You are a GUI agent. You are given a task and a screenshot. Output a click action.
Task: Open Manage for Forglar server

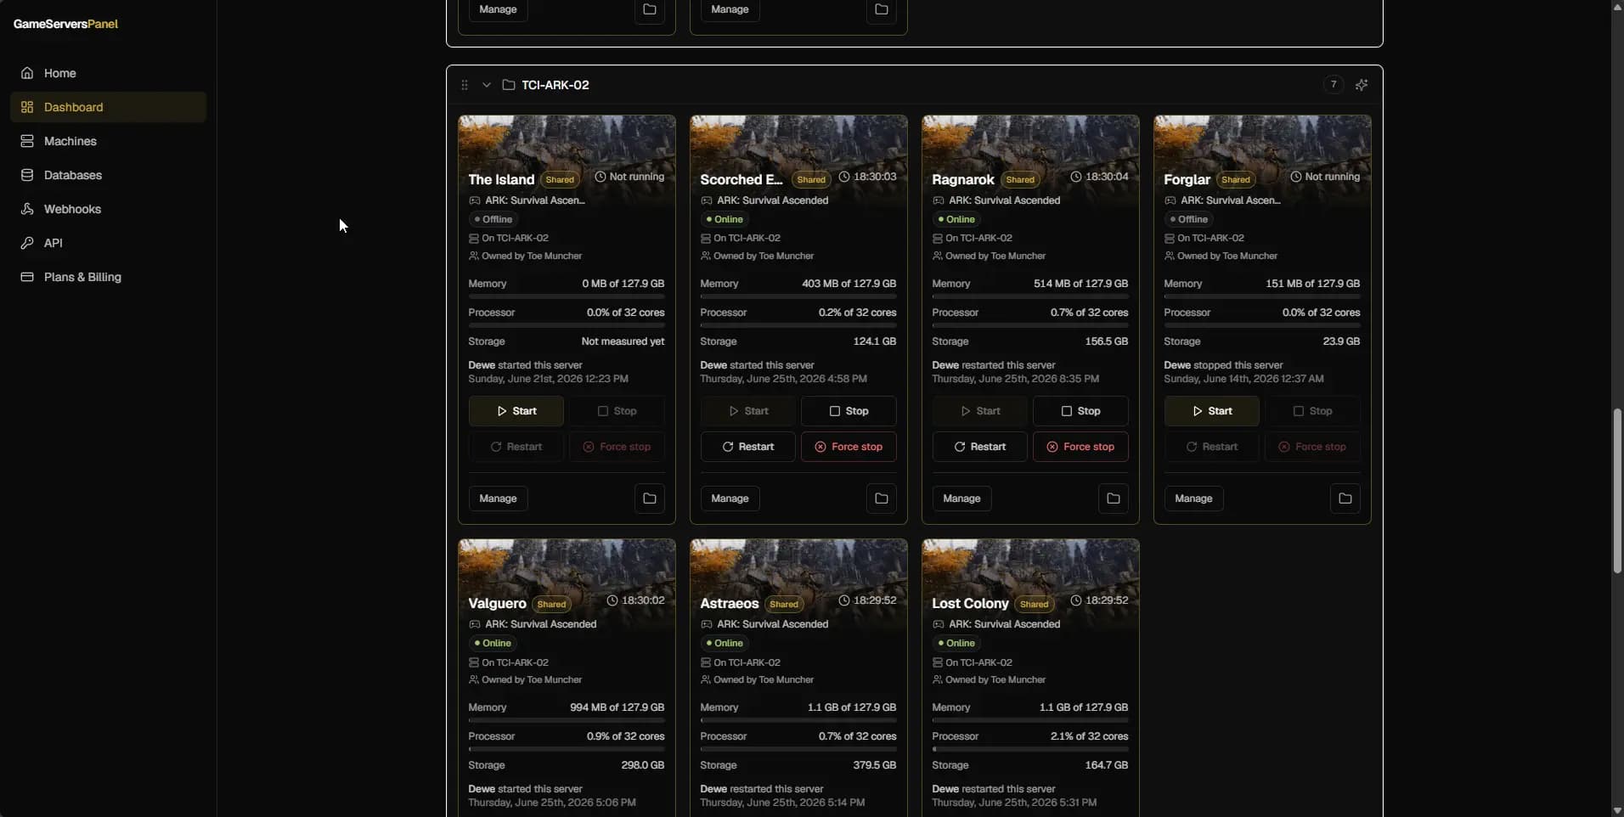1193,499
